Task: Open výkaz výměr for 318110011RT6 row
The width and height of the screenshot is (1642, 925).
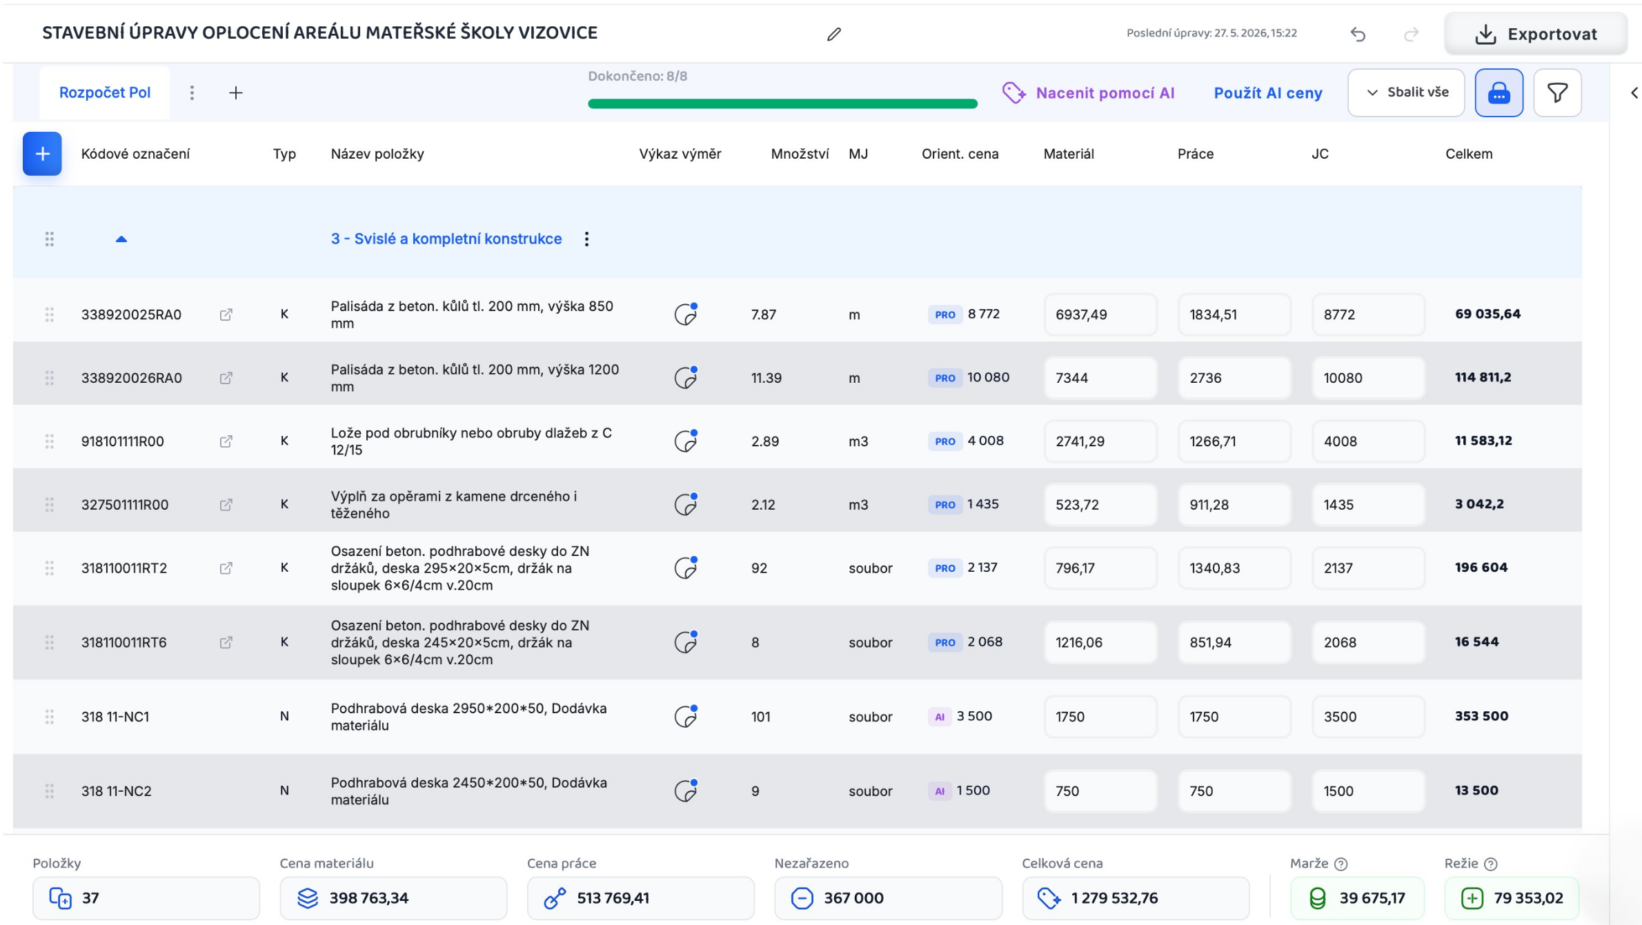Action: tap(686, 642)
